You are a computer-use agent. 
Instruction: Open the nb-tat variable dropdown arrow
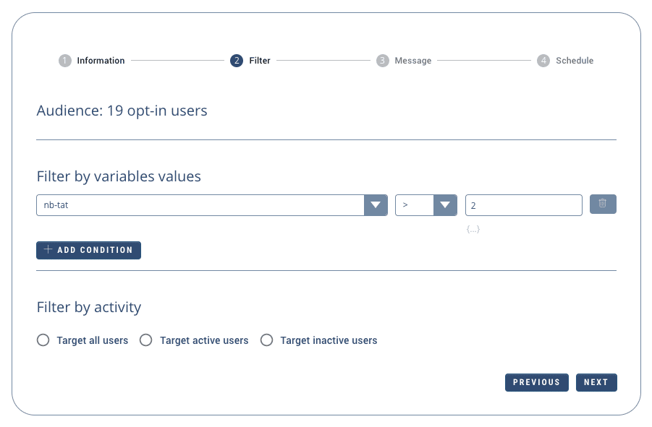pyautogui.click(x=375, y=205)
